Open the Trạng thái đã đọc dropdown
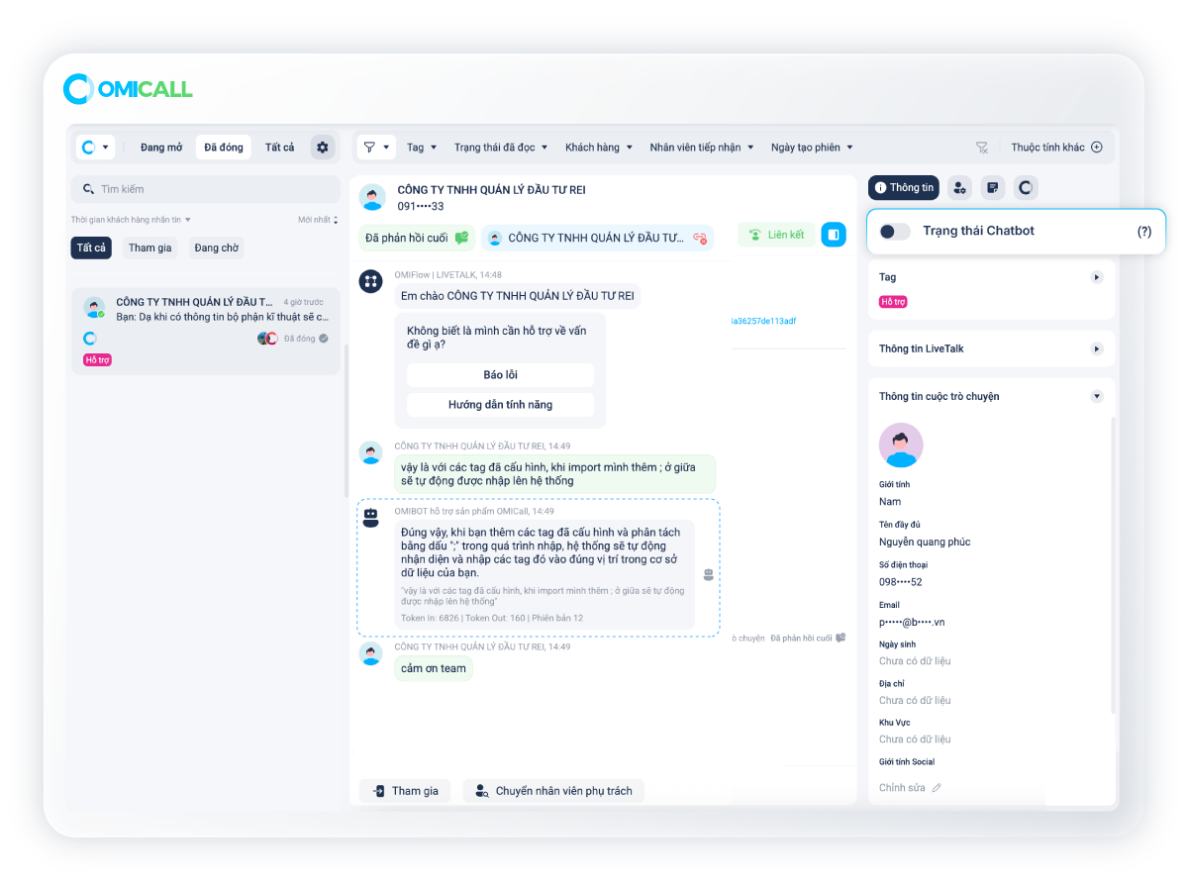This screenshot has height=891, width=1188. point(502,148)
